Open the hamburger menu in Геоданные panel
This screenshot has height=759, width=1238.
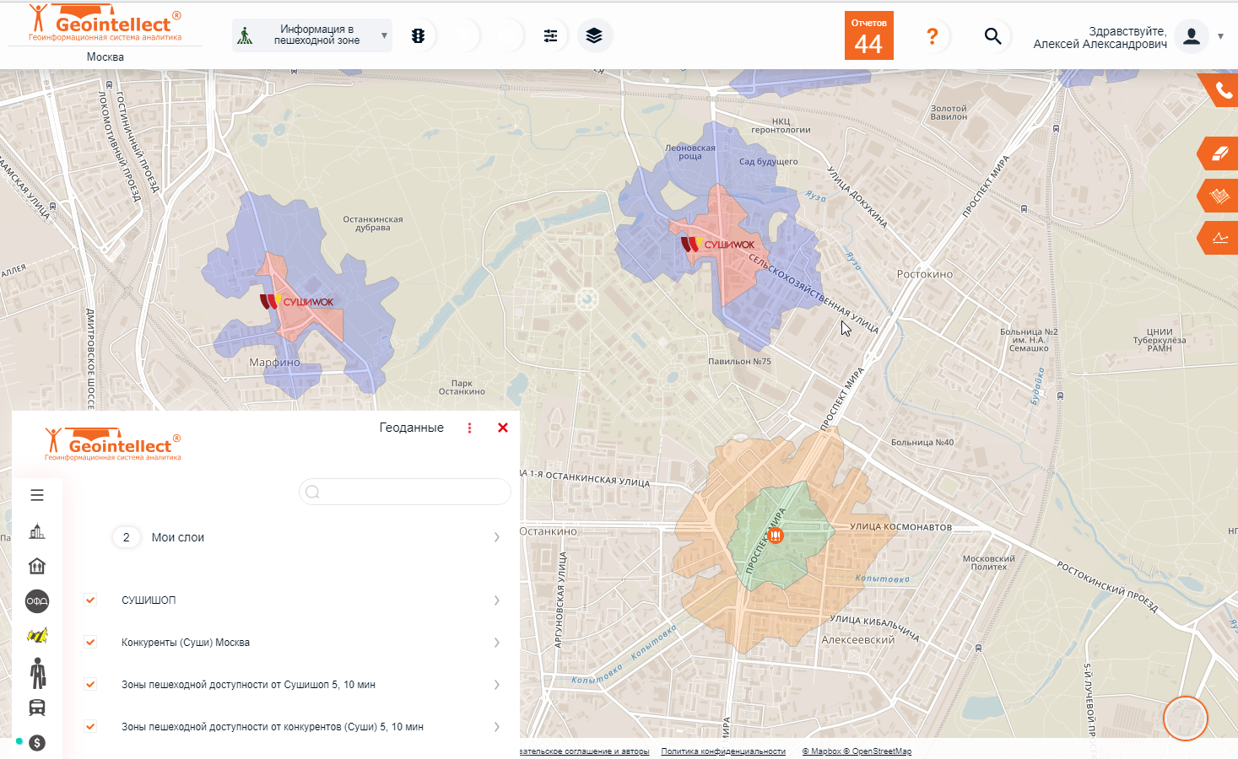pyautogui.click(x=37, y=495)
